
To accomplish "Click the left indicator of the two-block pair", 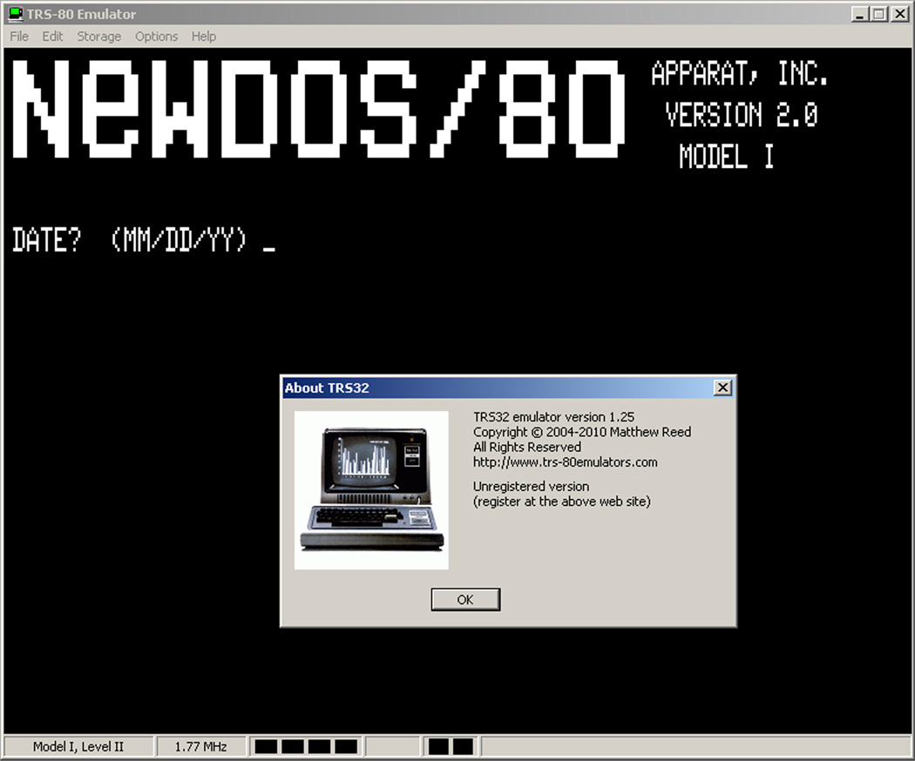I will tap(439, 746).
